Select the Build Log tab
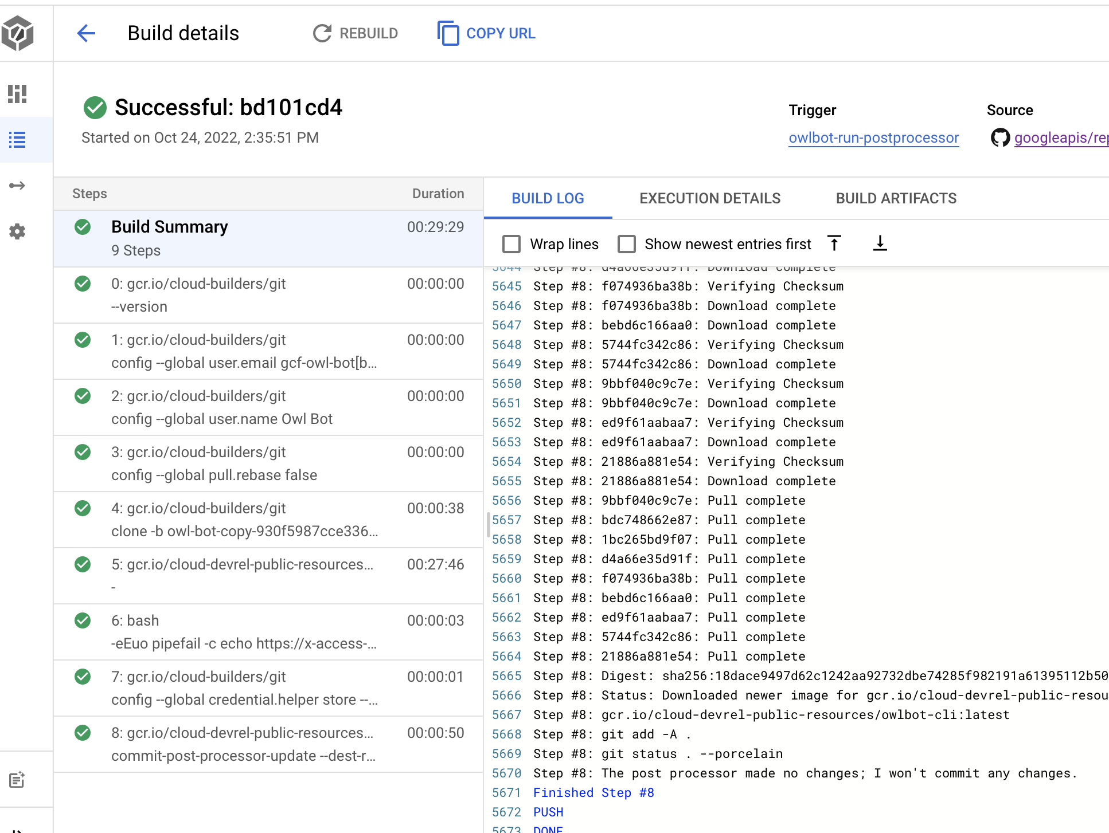 tap(548, 198)
